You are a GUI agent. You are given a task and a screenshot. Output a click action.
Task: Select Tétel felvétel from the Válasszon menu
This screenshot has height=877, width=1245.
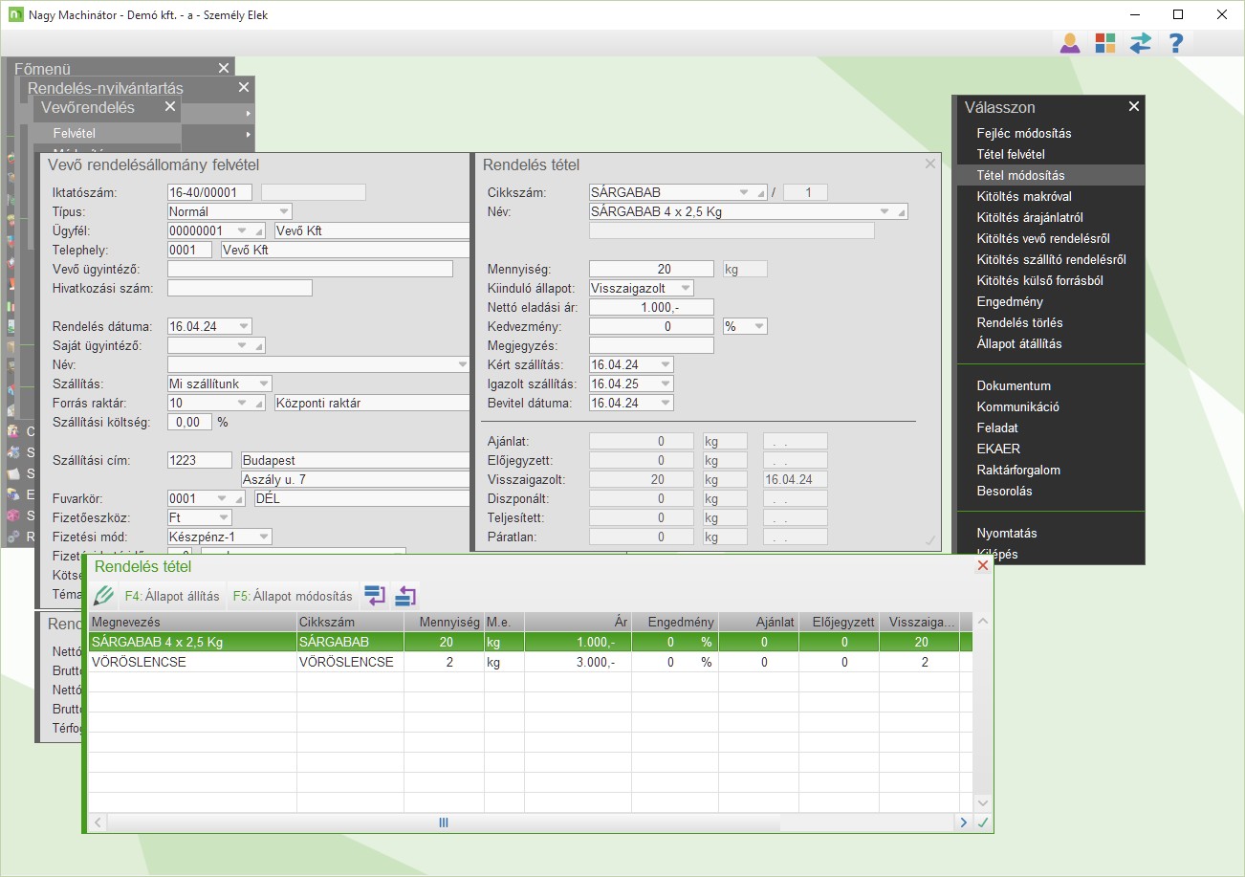point(1011,154)
